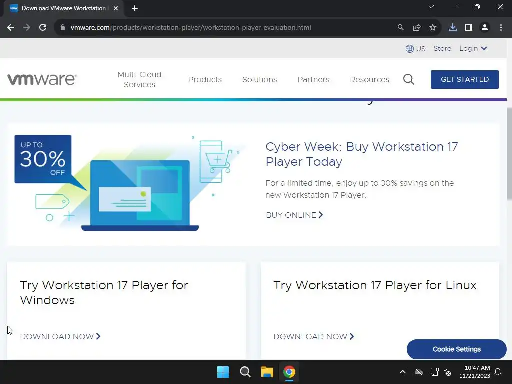Bookmark this page with star icon
512x384 pixels.
click(433, 28)
